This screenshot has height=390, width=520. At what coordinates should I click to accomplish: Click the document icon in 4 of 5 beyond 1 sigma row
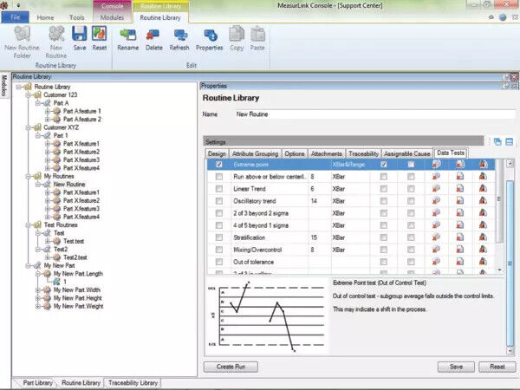(460, 225)
